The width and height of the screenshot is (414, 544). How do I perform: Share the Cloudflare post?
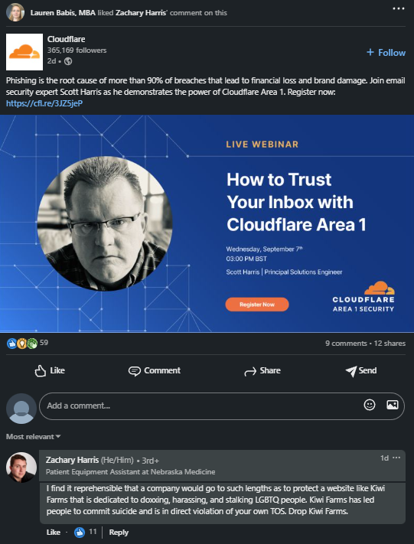(x=262, y=371)
